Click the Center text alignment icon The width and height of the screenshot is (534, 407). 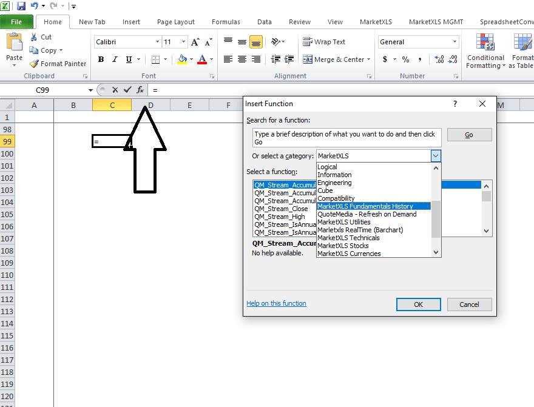[x=242, y=59]
